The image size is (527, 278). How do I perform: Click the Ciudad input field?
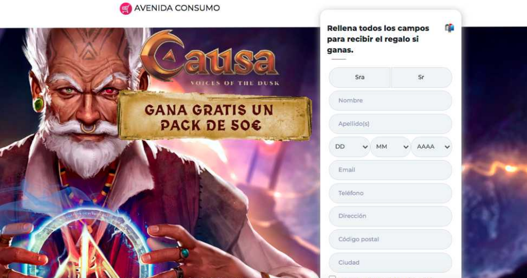390,262
